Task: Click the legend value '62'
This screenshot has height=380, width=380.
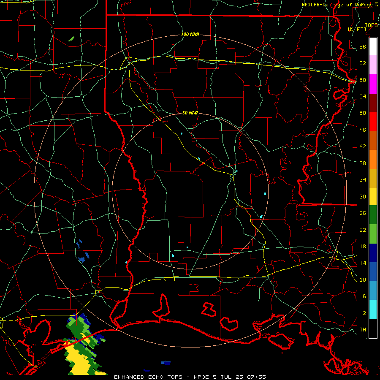Action: 363,63
